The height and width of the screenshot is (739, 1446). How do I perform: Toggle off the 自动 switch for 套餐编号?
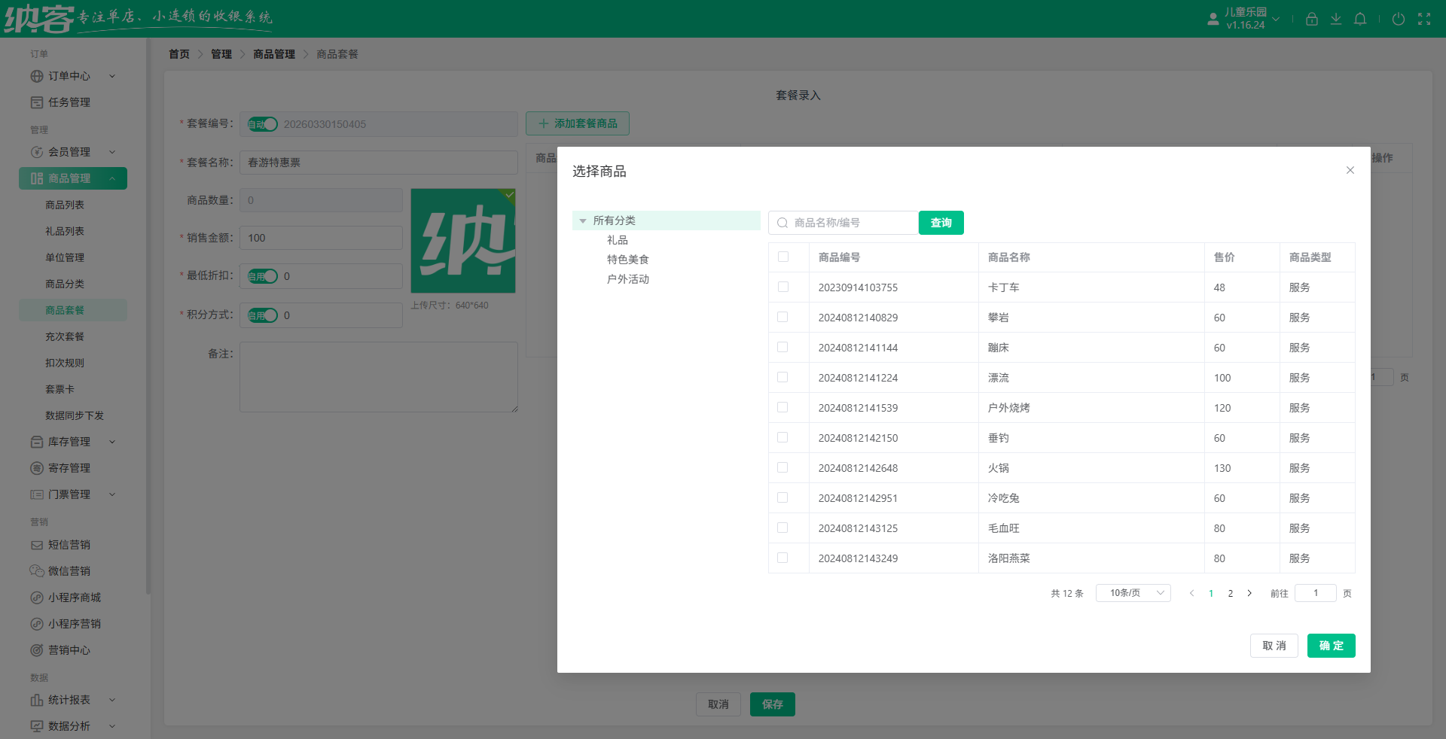261,123
